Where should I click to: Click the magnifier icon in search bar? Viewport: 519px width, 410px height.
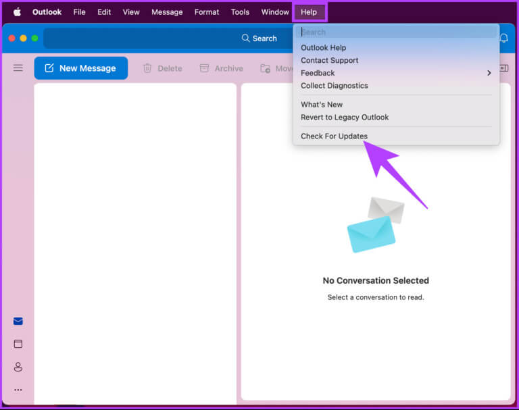click(x=245, y=39)
